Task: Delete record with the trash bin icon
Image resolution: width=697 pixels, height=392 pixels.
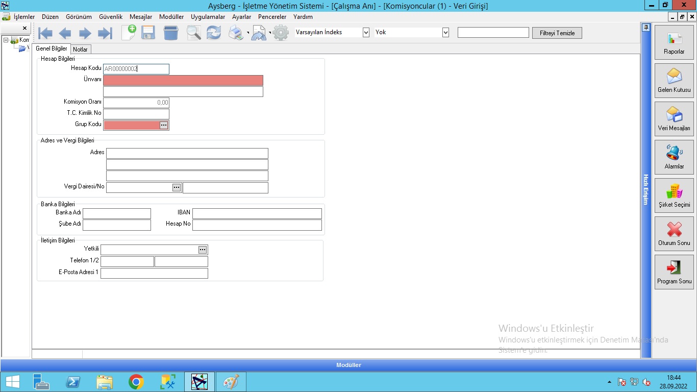Action: [x=171, y=33]
